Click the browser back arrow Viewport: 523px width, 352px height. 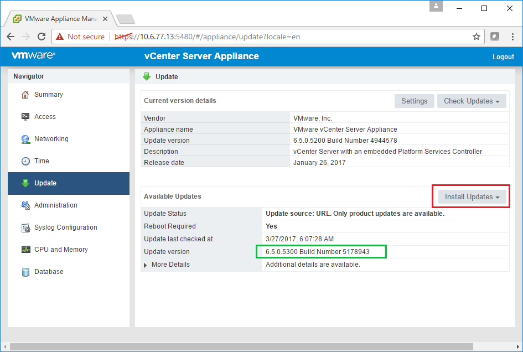(x=11, y=37)
